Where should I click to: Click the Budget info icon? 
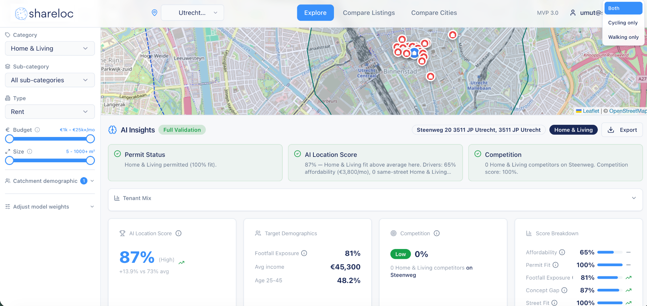tap(37, 130)
